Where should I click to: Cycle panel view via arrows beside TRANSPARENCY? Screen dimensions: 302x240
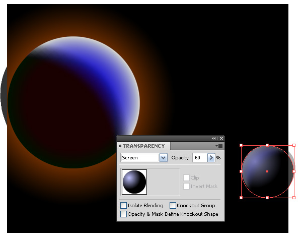tap(120, 146)
